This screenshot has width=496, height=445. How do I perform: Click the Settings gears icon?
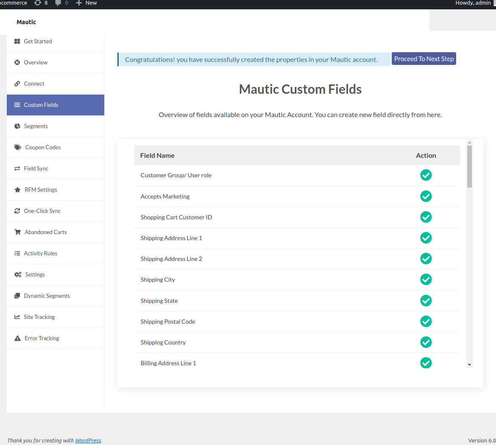[x=18, y=275]
